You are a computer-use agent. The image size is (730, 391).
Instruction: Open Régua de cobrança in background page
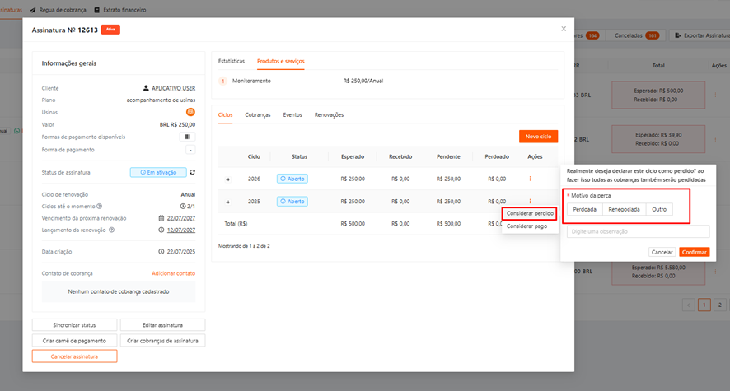(58, 10)
